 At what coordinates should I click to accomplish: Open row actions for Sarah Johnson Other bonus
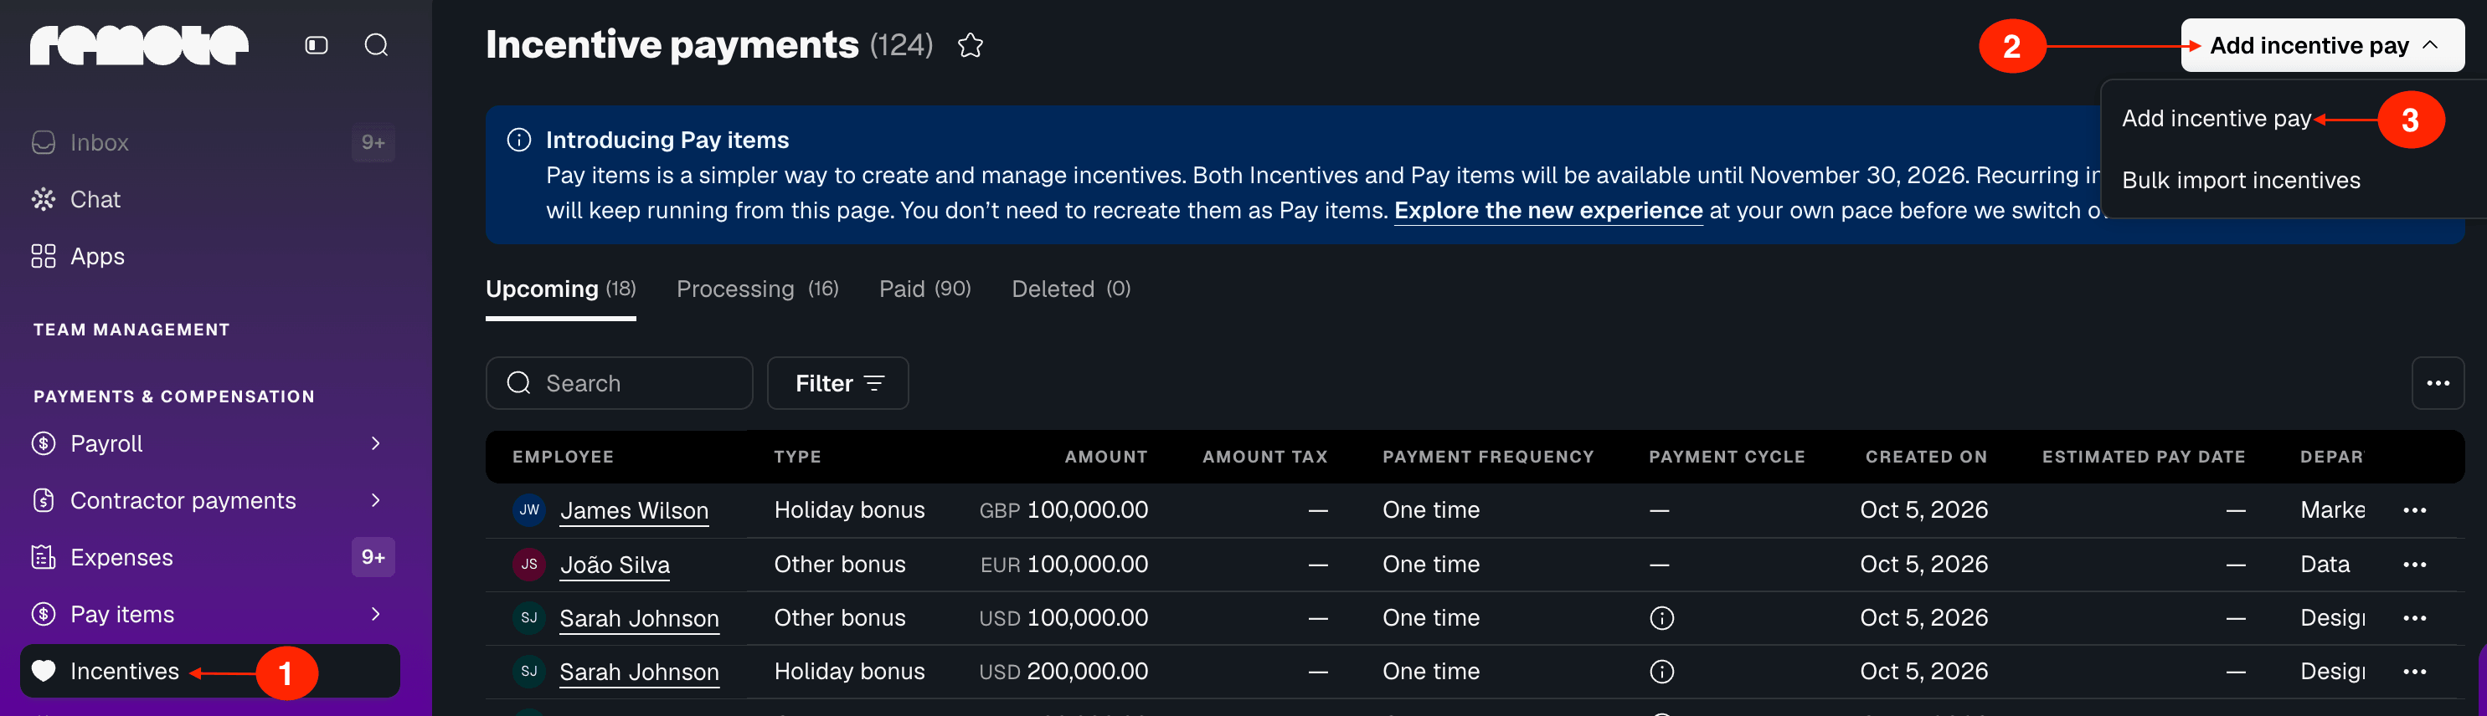(x=2415, y=618)
